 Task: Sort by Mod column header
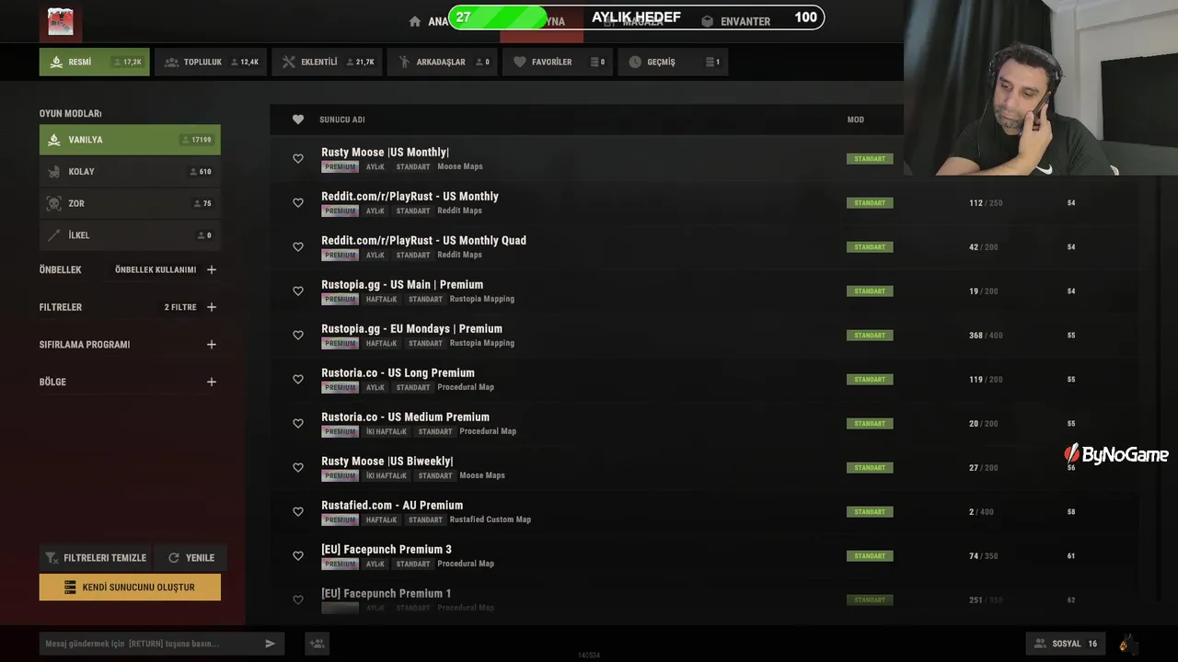[x=856, y=120]
